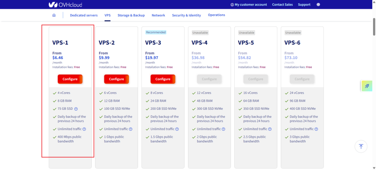Click '200 GB SSD NVMe' feature text
Image resolution: width=376 pixels, height=170 pixels.
point(163,109)
